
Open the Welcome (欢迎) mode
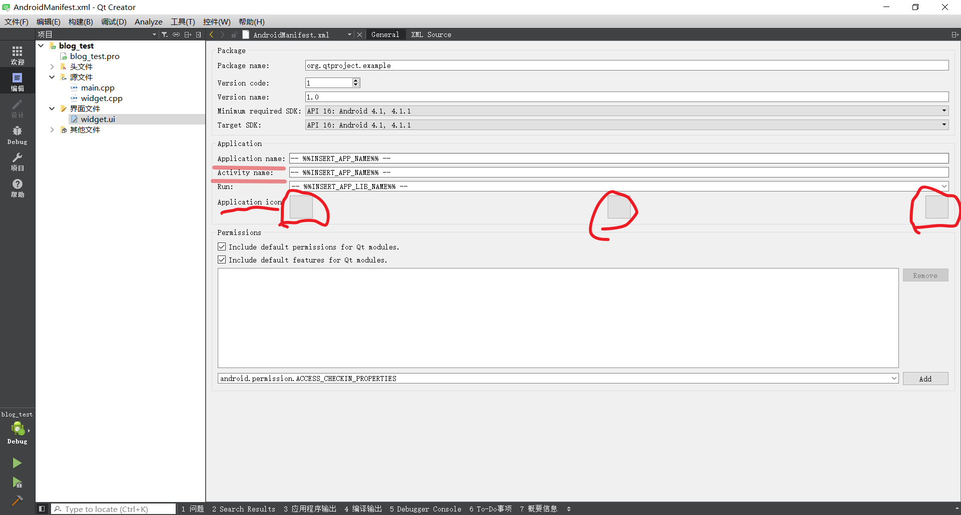click(x=18, y=55)
